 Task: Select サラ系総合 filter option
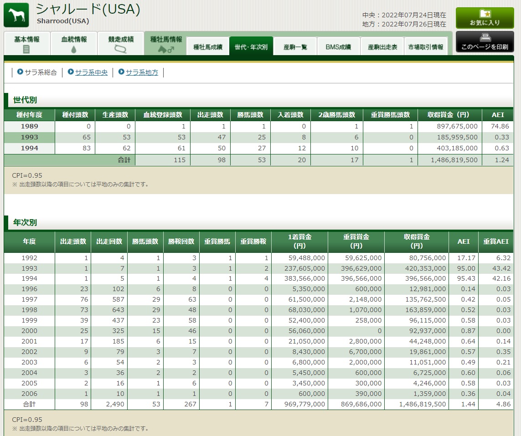41,72
